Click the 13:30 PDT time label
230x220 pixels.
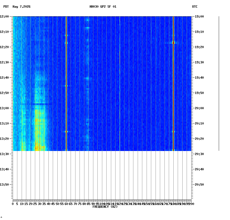pos(4,154)
